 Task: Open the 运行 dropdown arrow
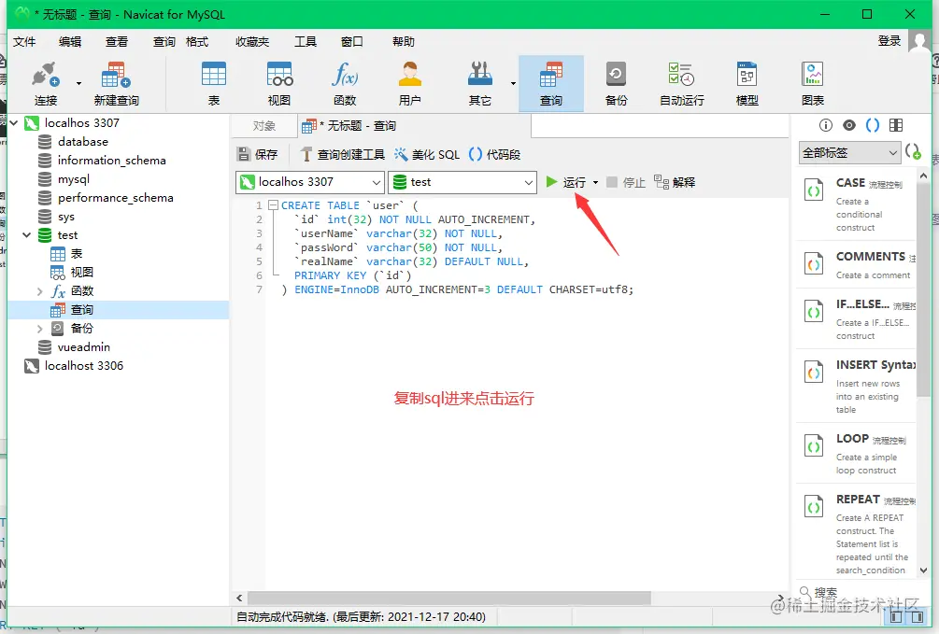(x=595, y=183)
